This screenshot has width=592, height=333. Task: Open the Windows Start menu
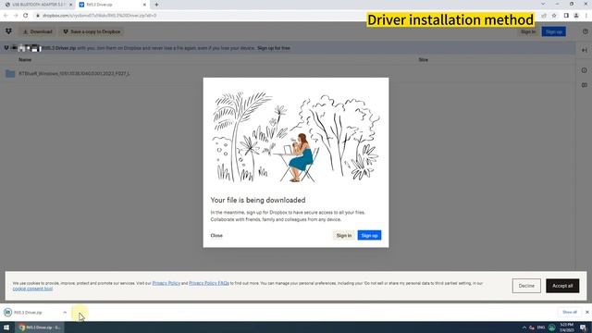(6, 327)
